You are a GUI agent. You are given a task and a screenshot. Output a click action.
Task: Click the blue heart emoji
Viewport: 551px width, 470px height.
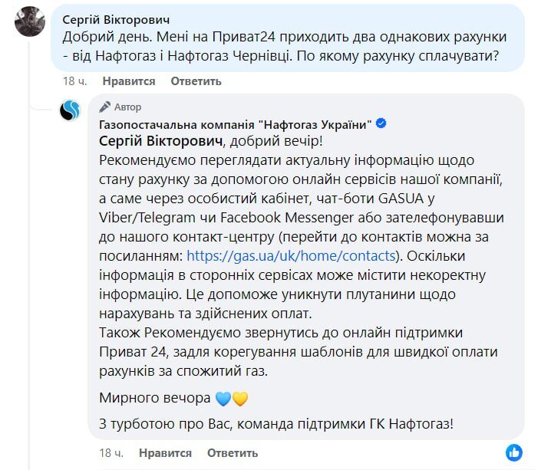click(224, 398)
